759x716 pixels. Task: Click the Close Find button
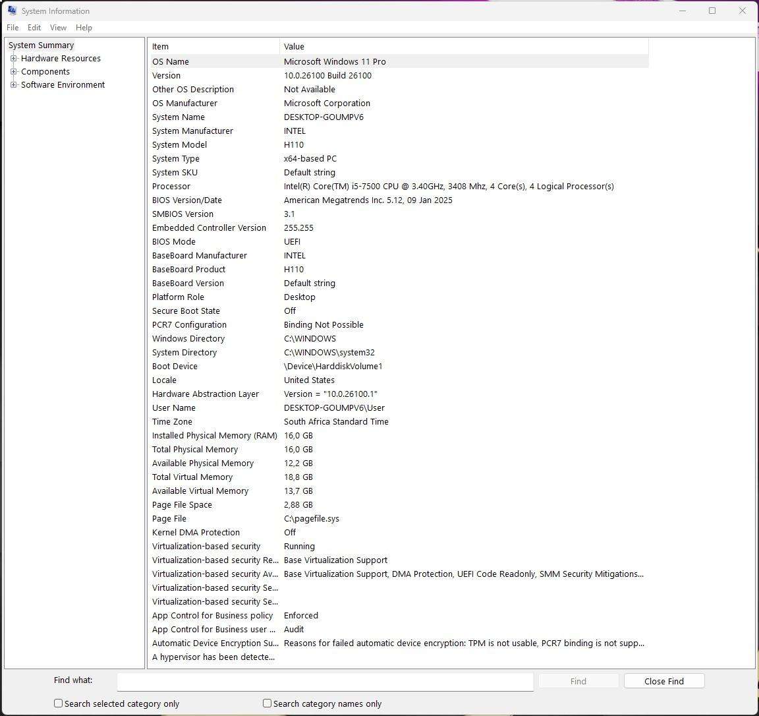pyautogui.click(x=663, y=680)
